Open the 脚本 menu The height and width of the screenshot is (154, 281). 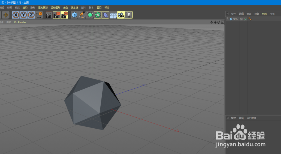[91, 8]
